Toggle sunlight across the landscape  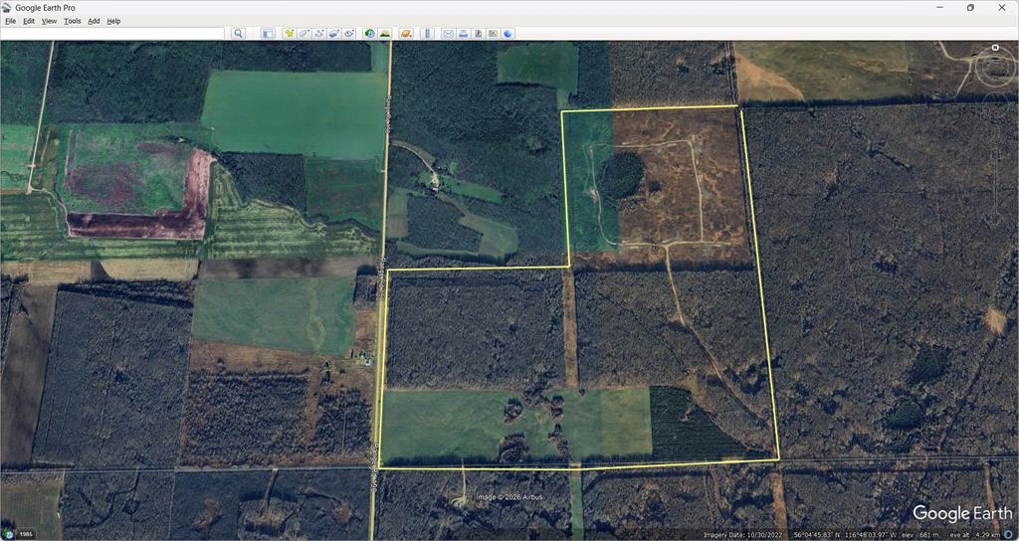point(385,33)
